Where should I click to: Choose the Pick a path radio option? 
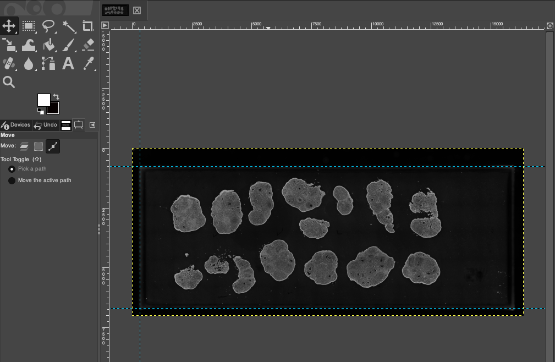(x=12, y=169)
